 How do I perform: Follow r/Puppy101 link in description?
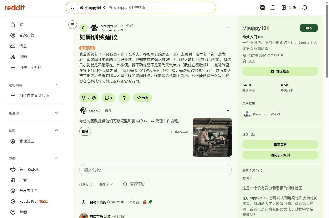256,198
